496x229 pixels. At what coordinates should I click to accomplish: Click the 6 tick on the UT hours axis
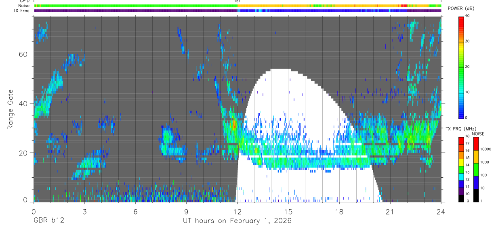click(135, 211)
